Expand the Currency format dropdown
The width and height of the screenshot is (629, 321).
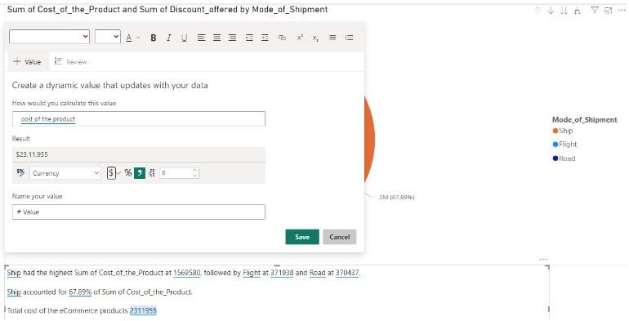(x=65, y=173)
